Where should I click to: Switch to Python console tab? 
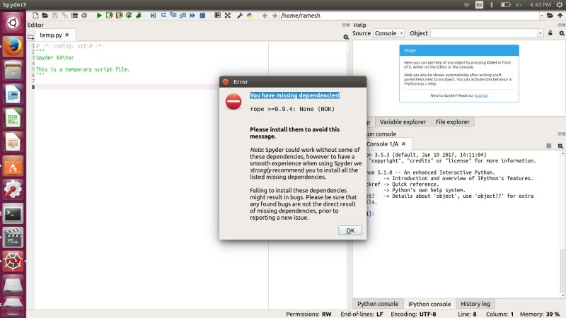coord(378,304)
